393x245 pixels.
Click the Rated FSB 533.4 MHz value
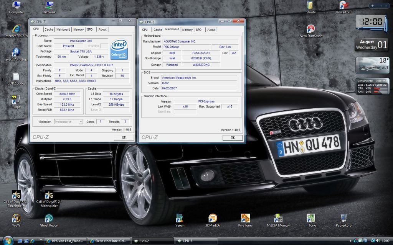click(67, 110)
